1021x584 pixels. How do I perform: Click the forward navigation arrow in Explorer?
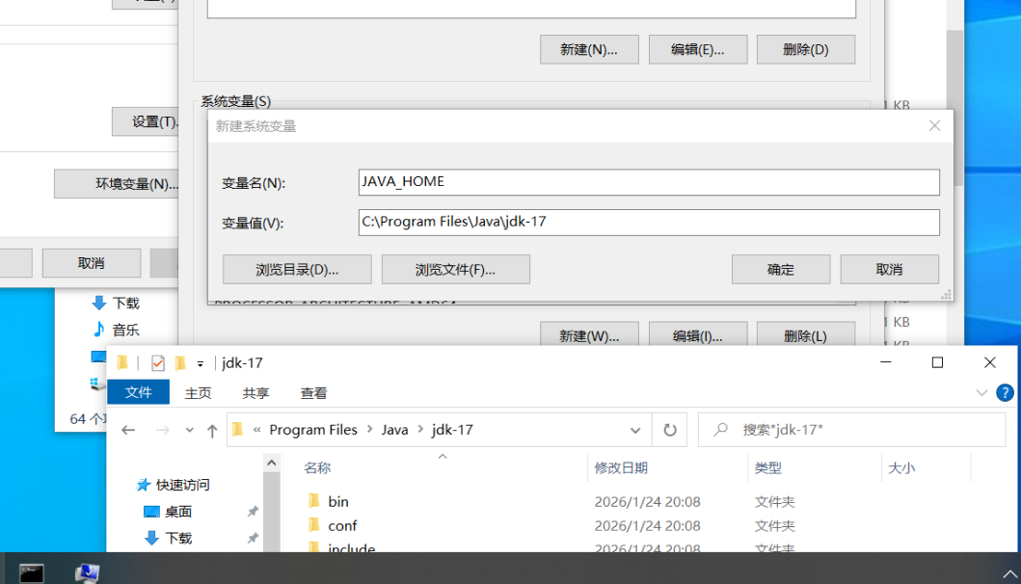point(162,430)
